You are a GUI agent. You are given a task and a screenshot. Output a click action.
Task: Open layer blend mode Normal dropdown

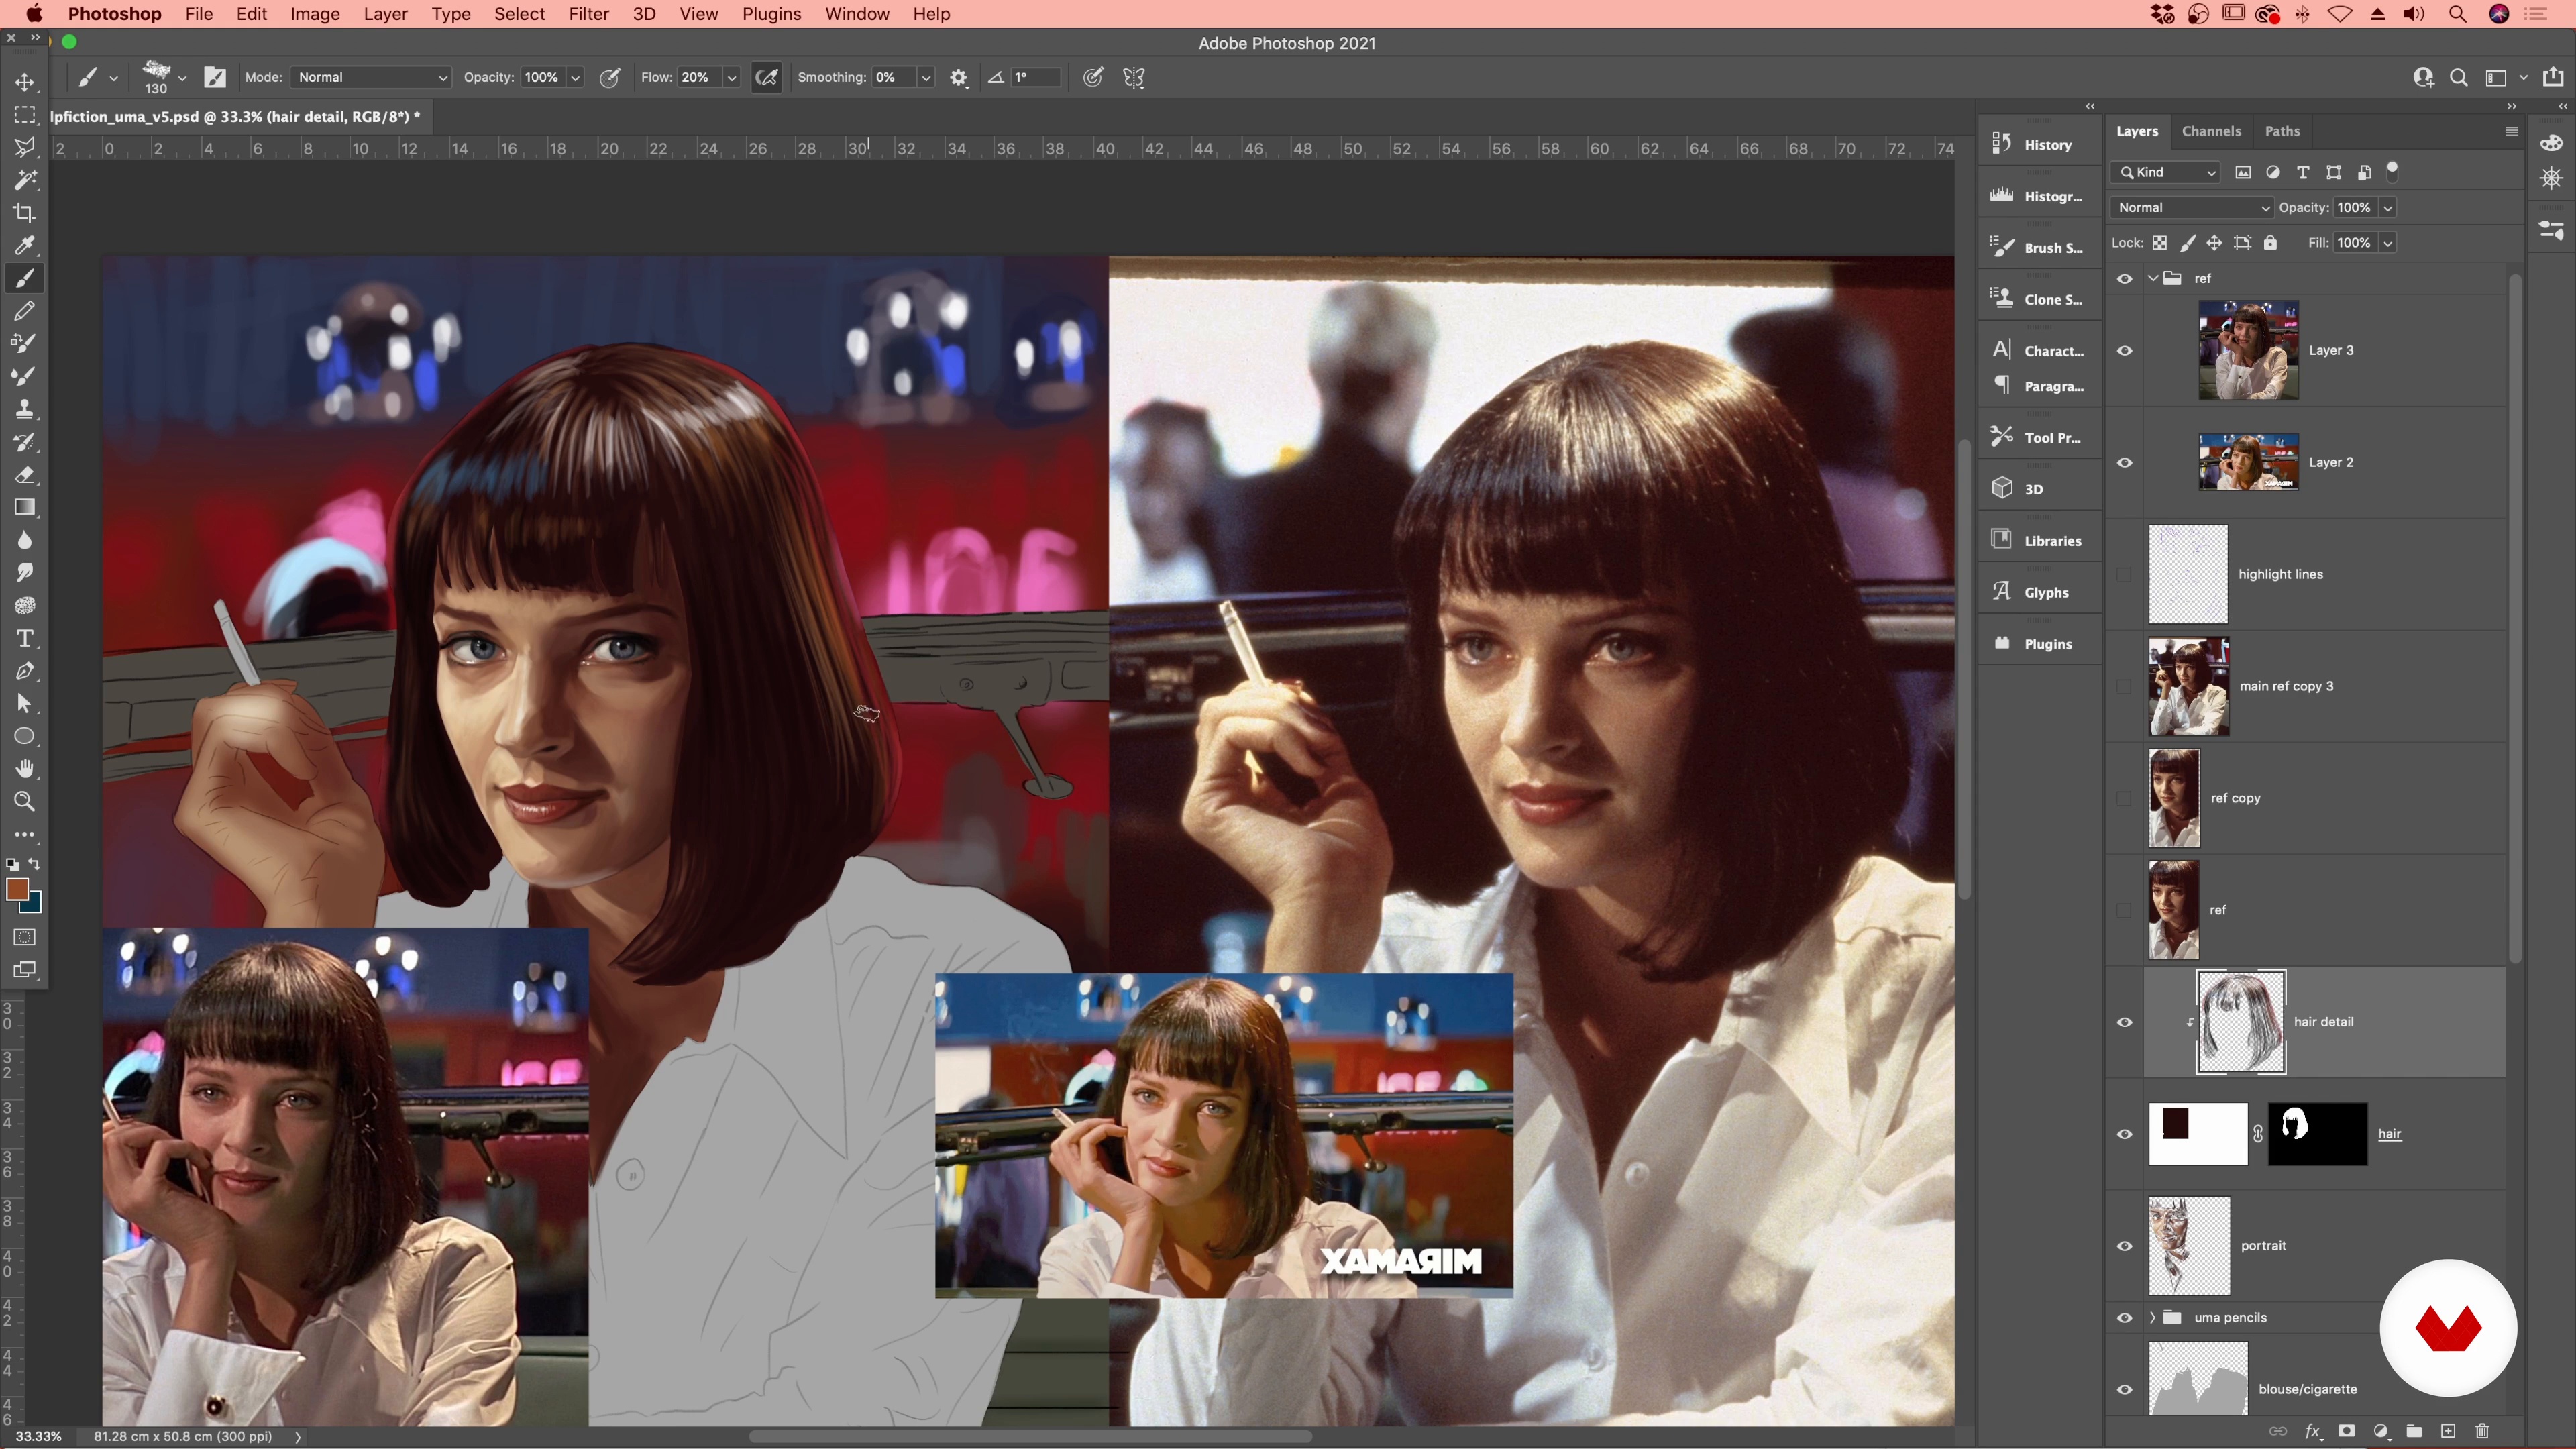2192,207
